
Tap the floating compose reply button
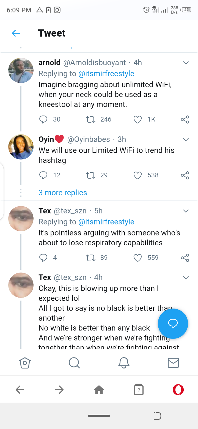tap(173, 324)
